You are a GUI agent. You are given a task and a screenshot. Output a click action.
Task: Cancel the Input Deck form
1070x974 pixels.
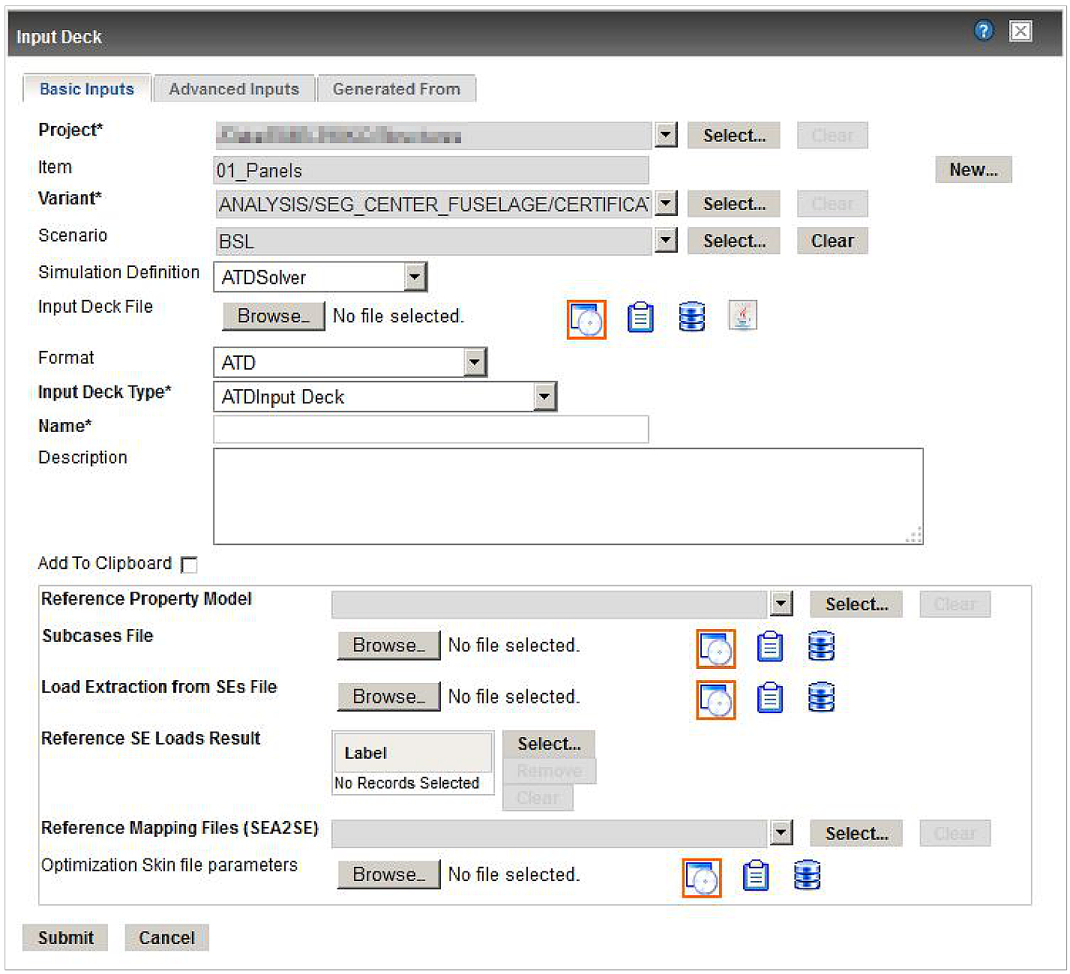coord(166,938)
